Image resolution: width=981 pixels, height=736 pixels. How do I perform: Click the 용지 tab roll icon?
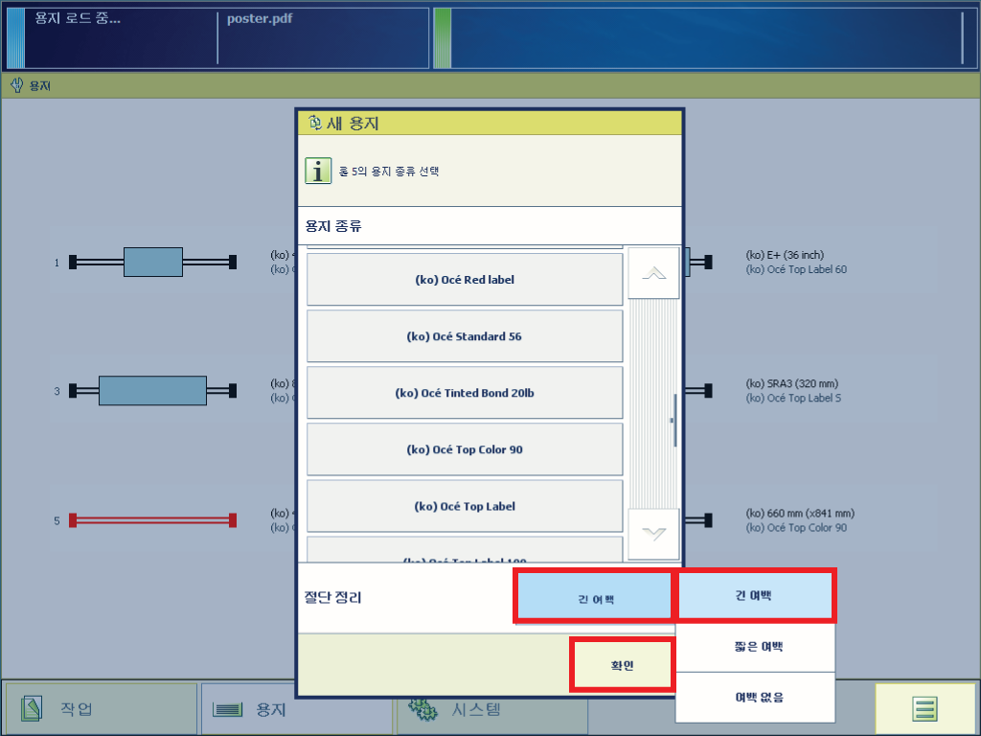pos(227,709)
